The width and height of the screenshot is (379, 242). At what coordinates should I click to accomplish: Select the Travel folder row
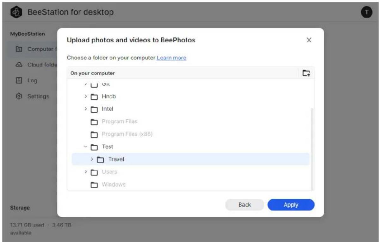tap(190, 159)
